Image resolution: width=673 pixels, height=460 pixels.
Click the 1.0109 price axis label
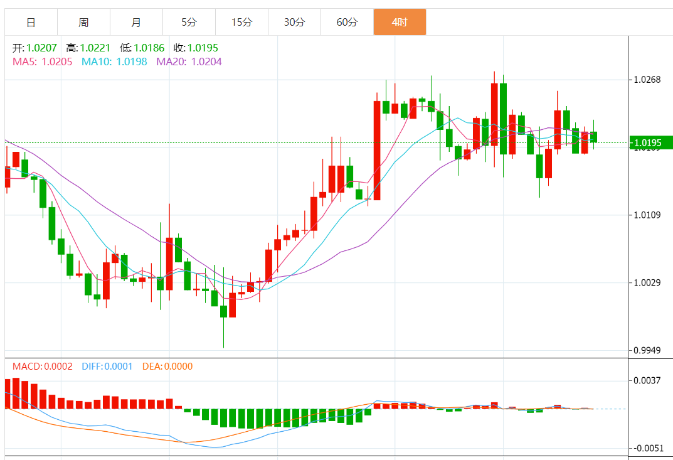pos(647,215)
